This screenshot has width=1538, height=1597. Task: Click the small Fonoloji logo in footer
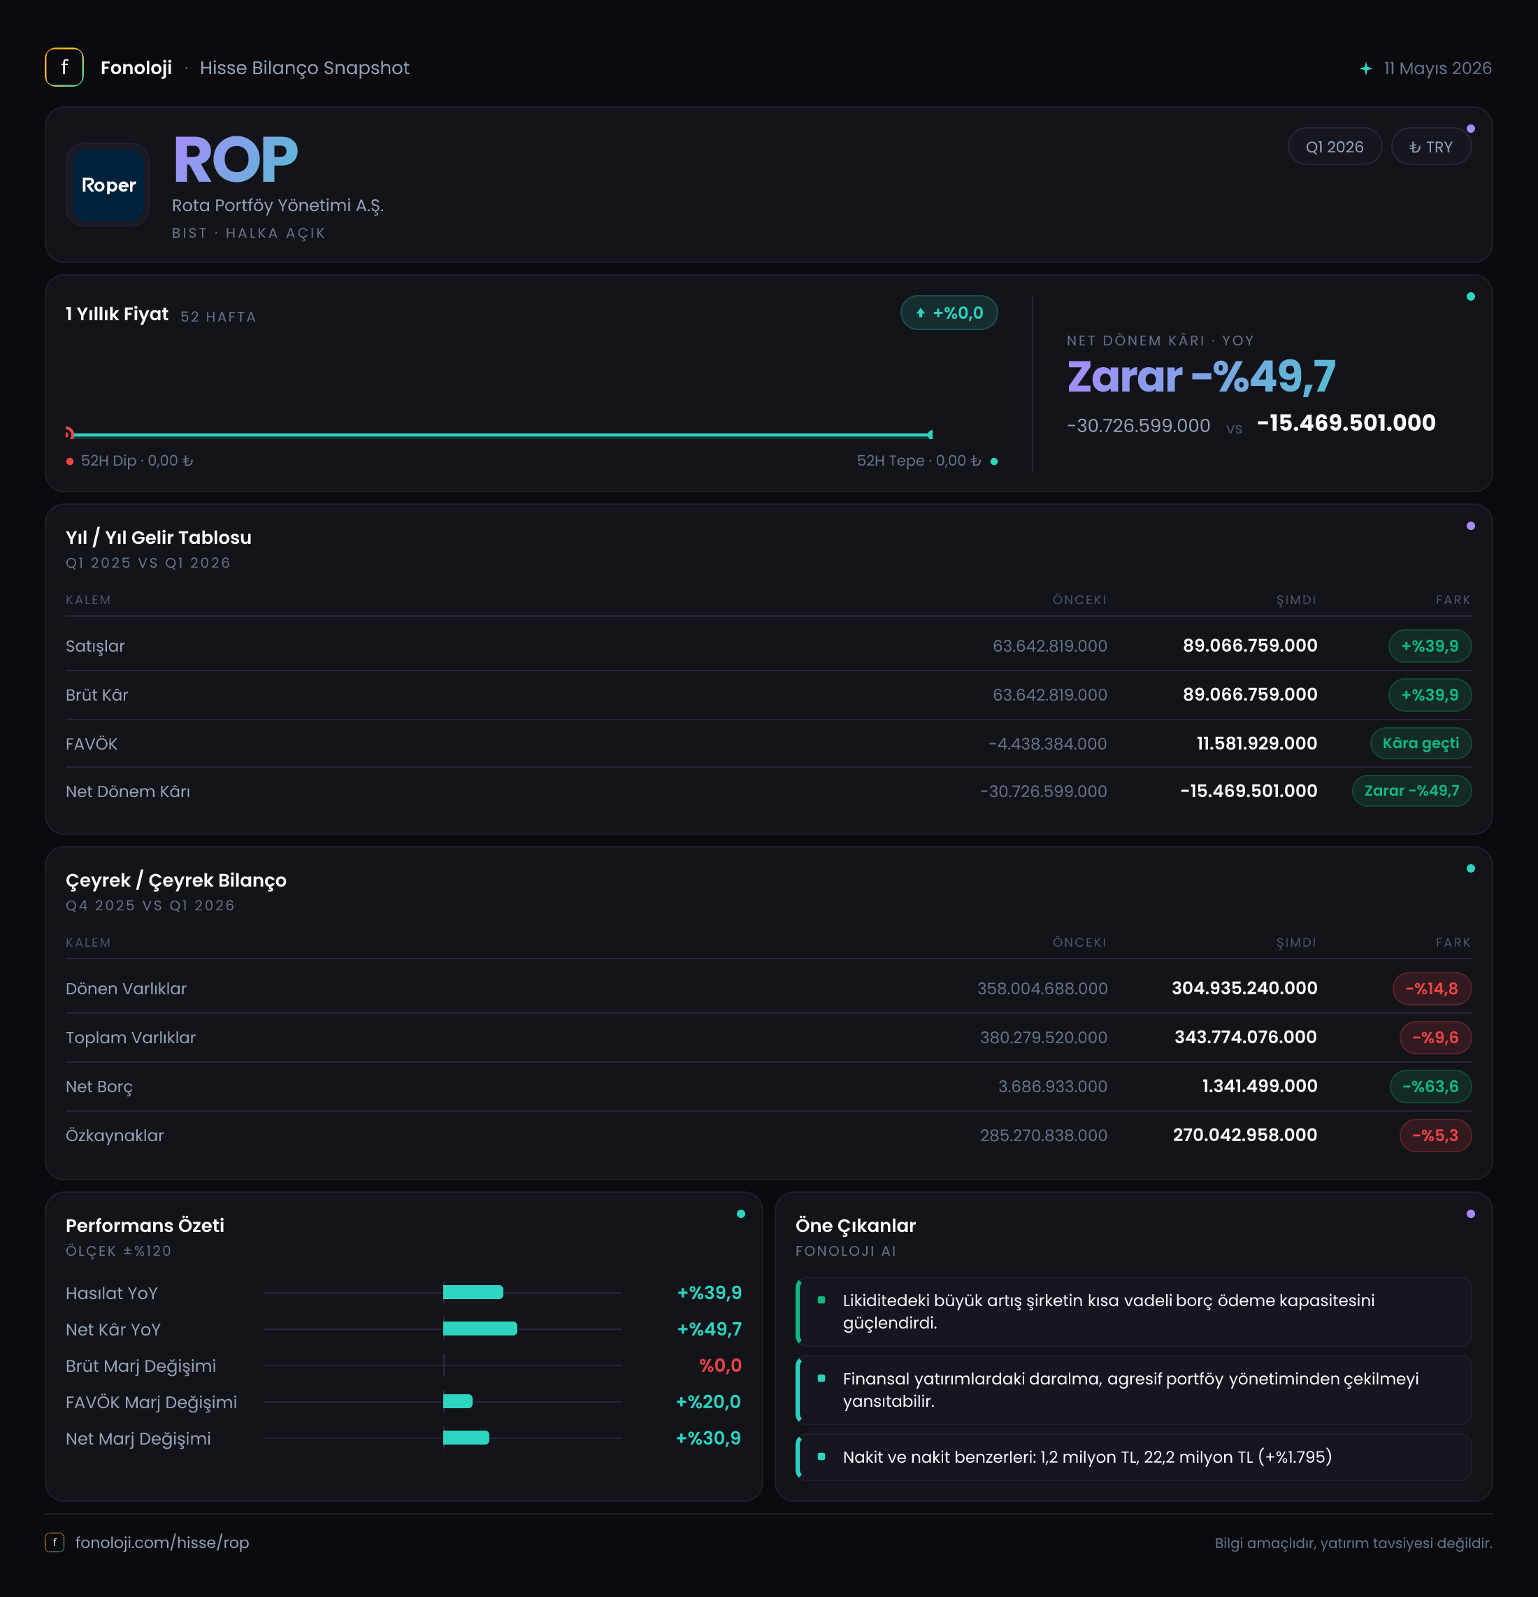tap(55, 1542)
